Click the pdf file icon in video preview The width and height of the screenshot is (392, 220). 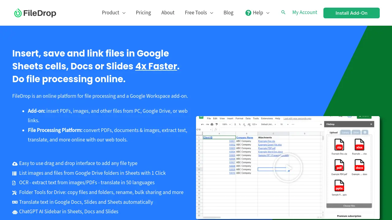click(x=339, y=165)
